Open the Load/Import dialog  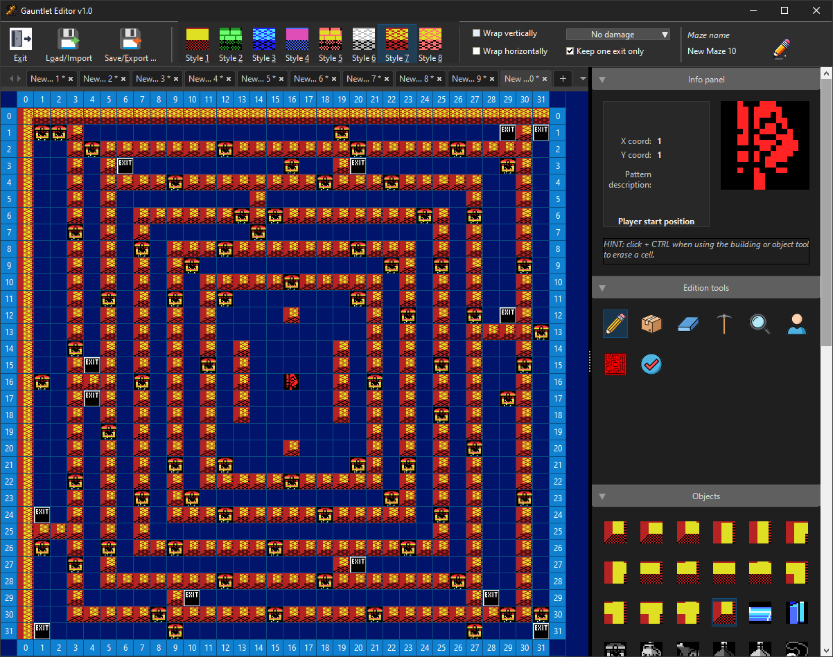point(69,46)
